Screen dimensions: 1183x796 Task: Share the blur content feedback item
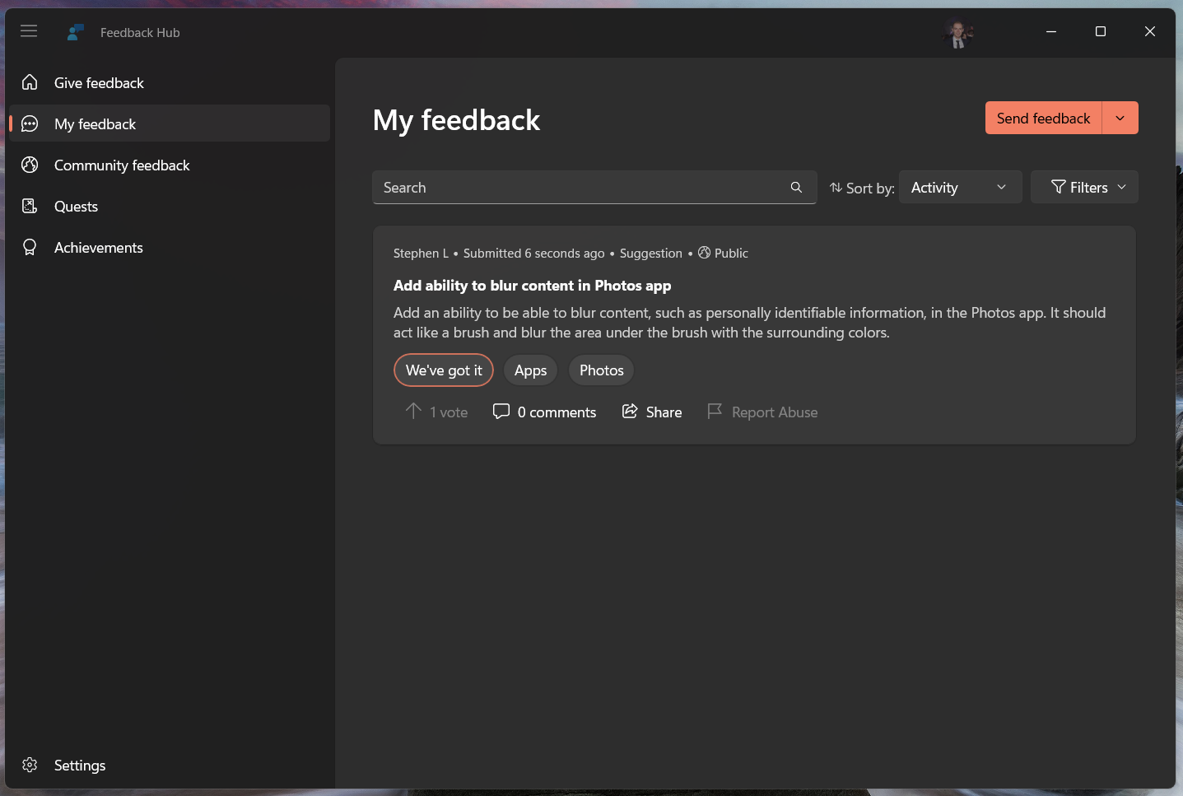click(651, 412)
